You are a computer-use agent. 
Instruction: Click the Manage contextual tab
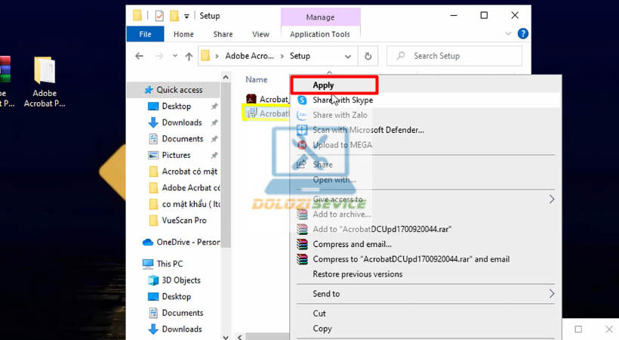click(320, 17)
